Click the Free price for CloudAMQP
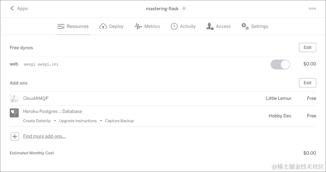 (311, 98)
